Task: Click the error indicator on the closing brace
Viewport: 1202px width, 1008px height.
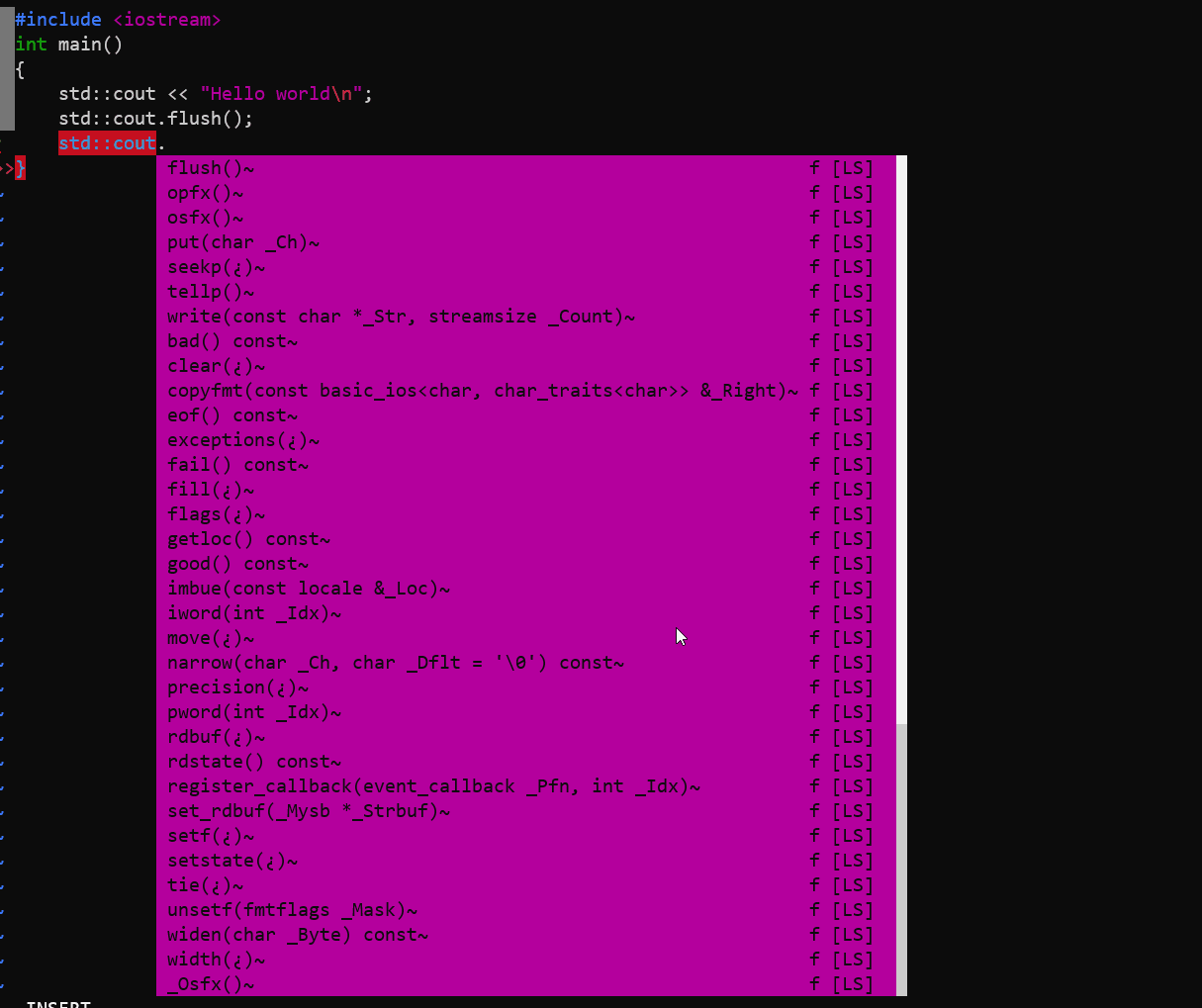Action: click(x=18, y=167)
